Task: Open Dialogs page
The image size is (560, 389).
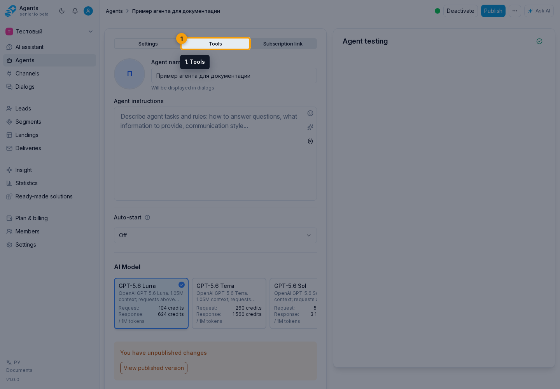Action: (49, 87)
